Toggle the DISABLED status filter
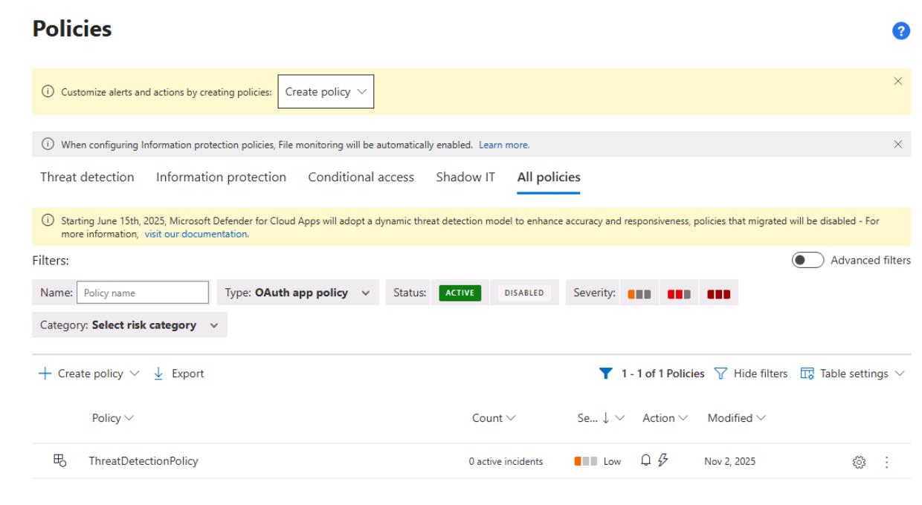The image size is (922, 505). click(524, 293)
